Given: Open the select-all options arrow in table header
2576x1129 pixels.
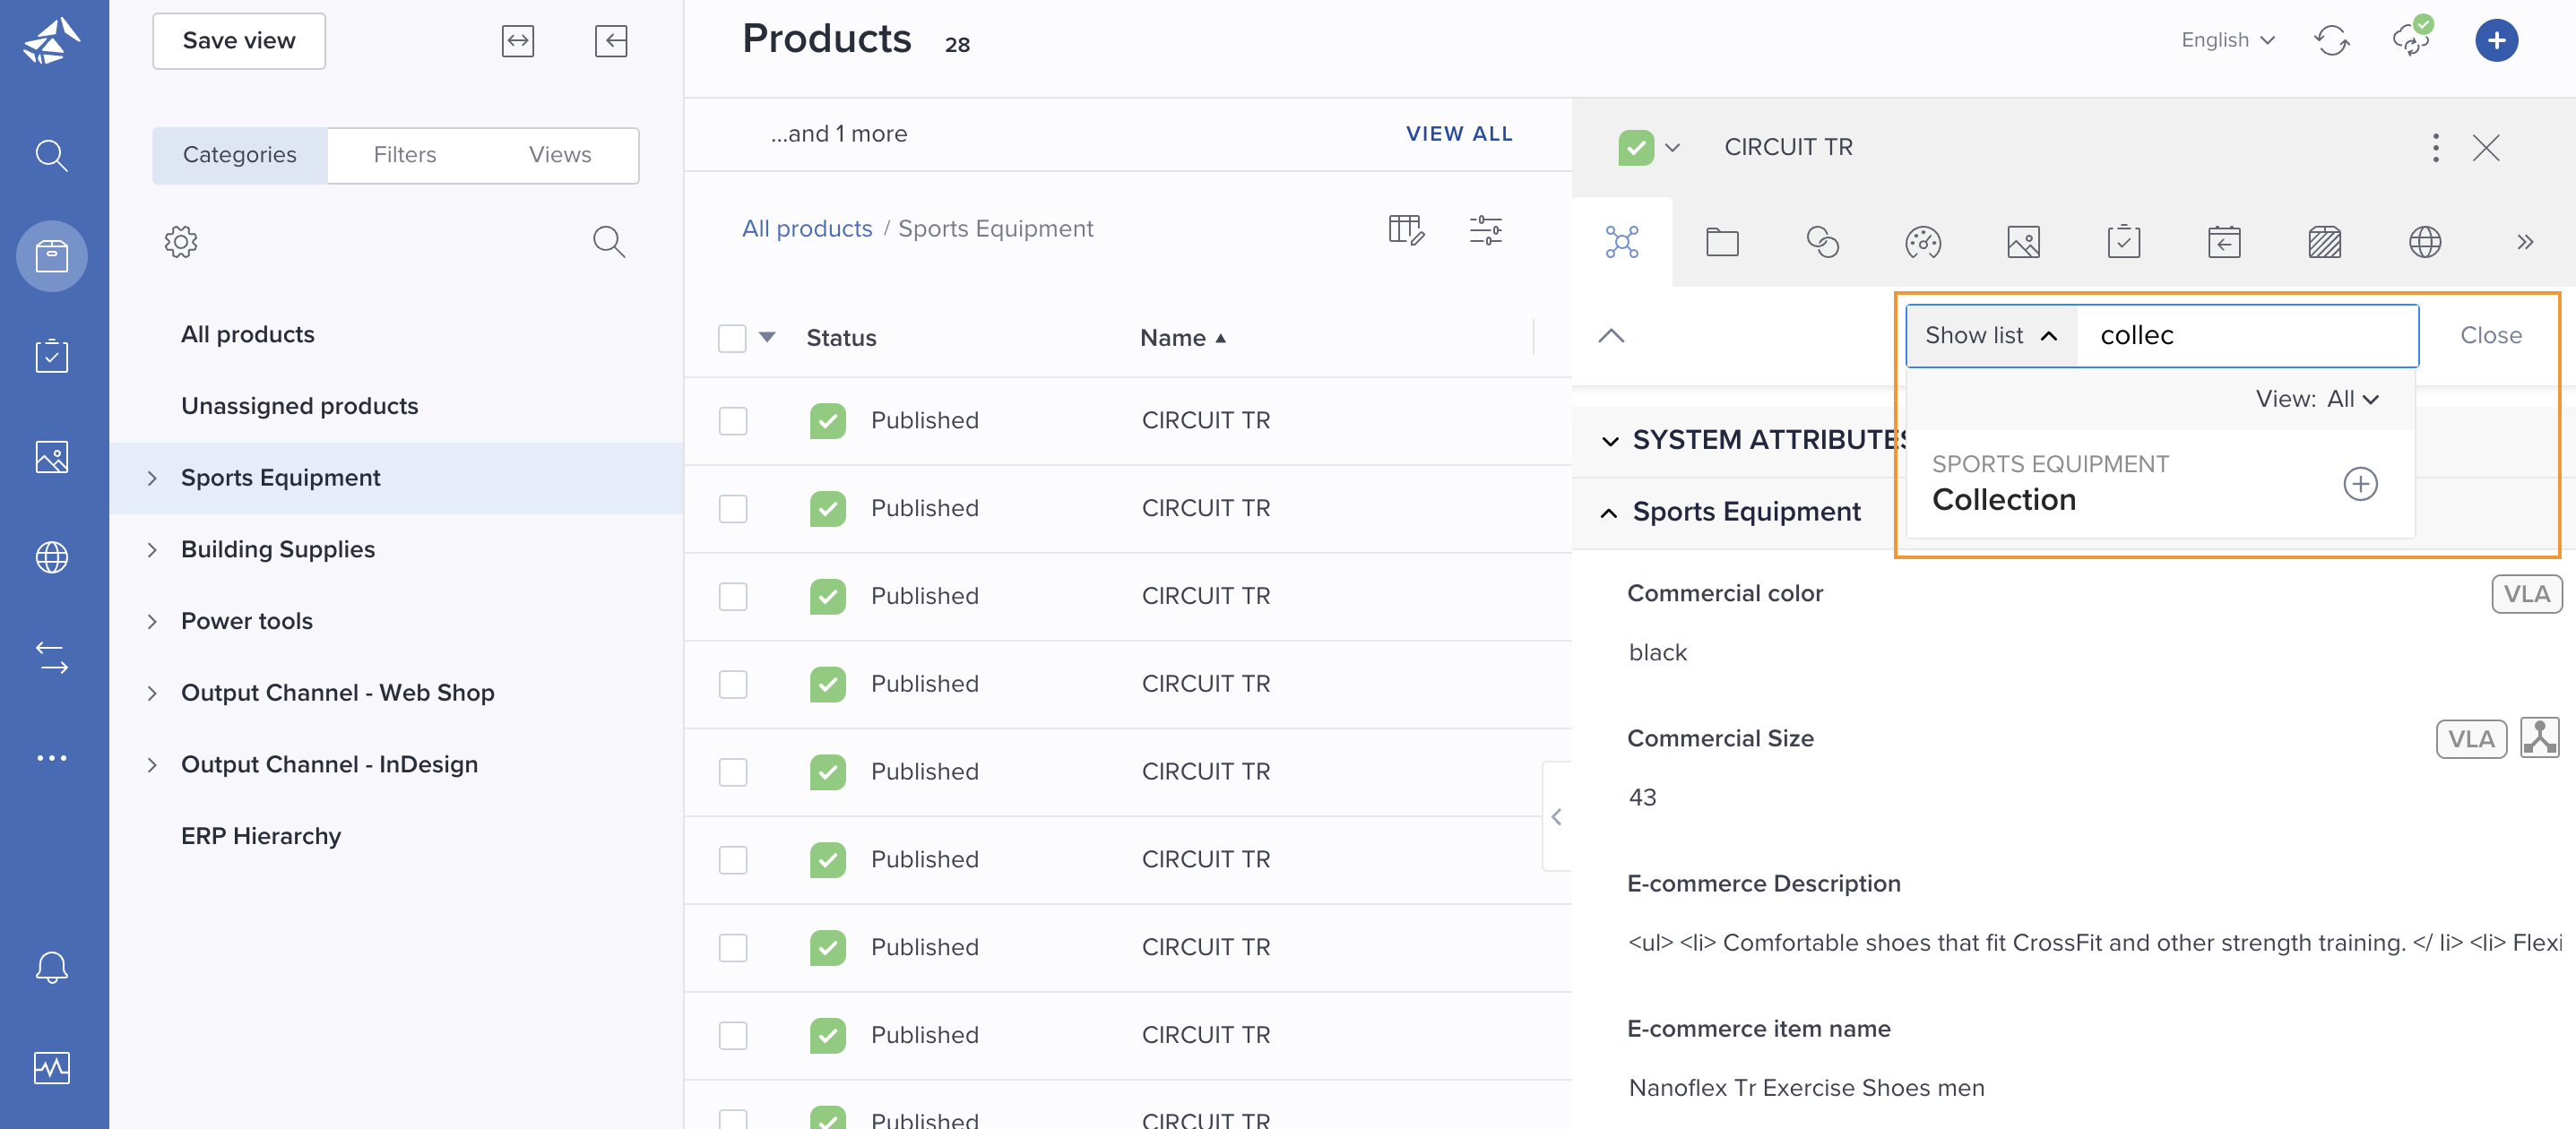Looking at the screenshot, I should [x=767, y=337].
